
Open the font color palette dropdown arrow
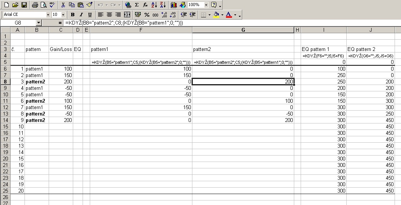235,15
